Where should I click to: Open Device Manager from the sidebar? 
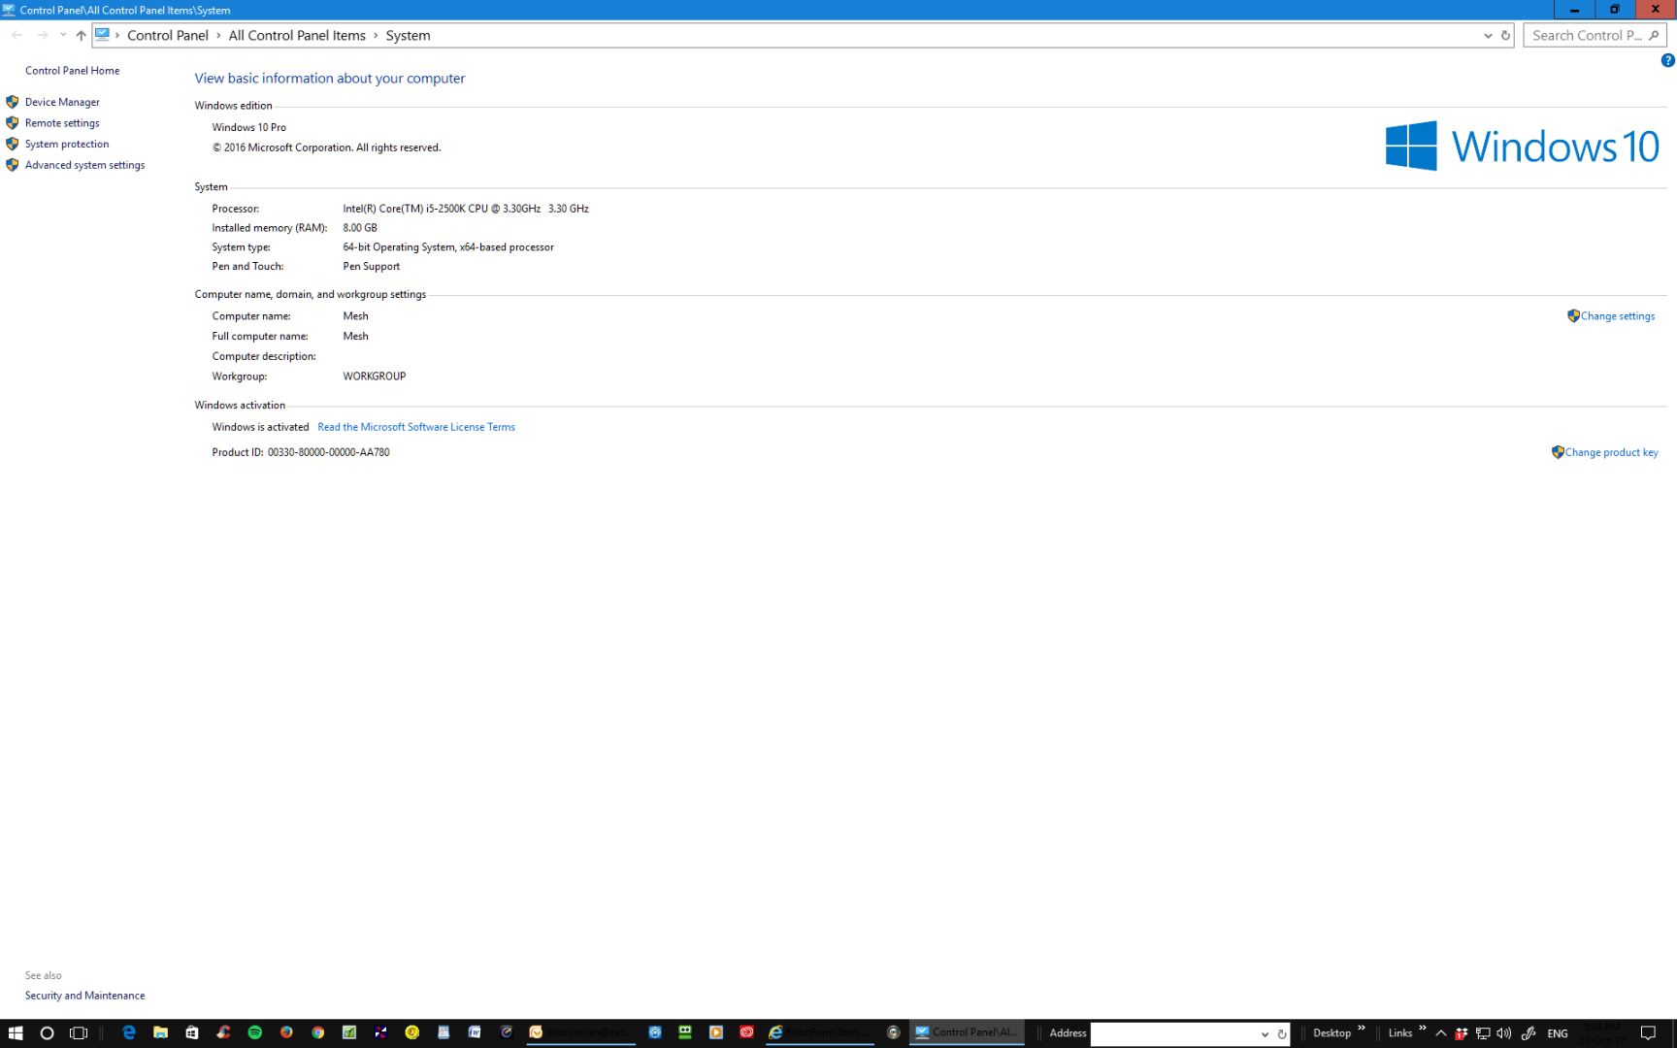62,101
